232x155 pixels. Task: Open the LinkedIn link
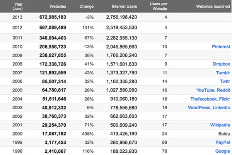(221, 107)
